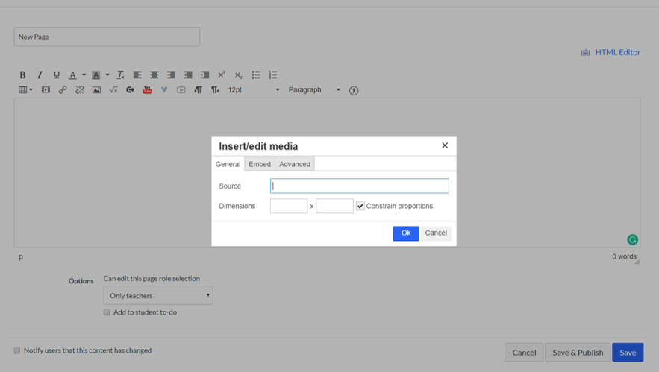
Task: Enable Add to student to-do
Action: 107,312
